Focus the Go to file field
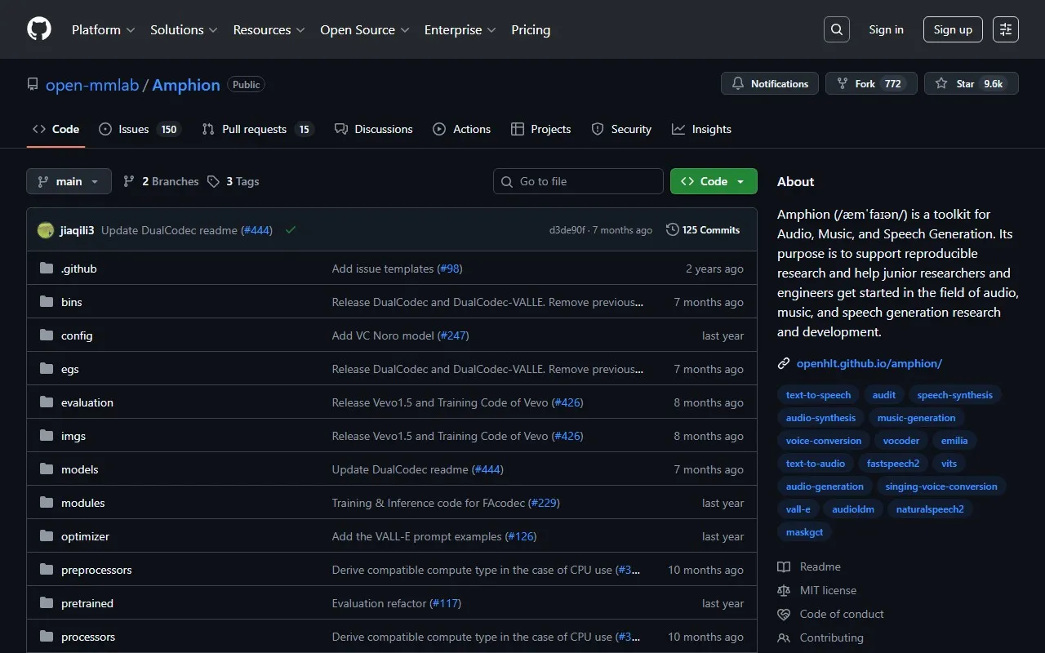This screenshot has width=1045, height=653. (x=578, y=181)
